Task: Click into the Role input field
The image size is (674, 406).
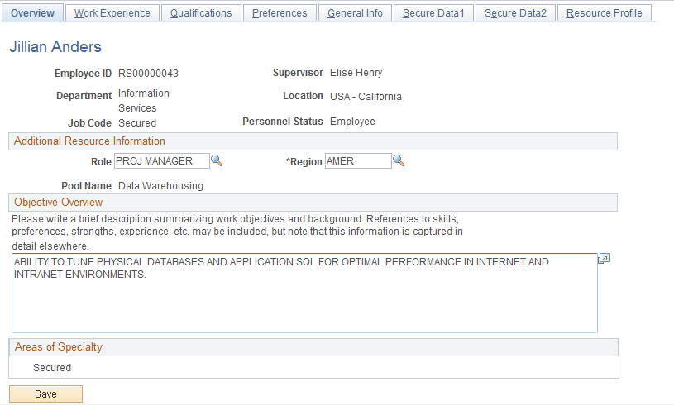Action: (x=162, y=161)
